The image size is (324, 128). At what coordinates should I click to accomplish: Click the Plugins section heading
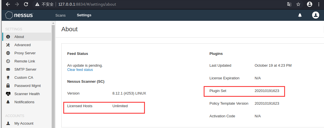point(216,54)
